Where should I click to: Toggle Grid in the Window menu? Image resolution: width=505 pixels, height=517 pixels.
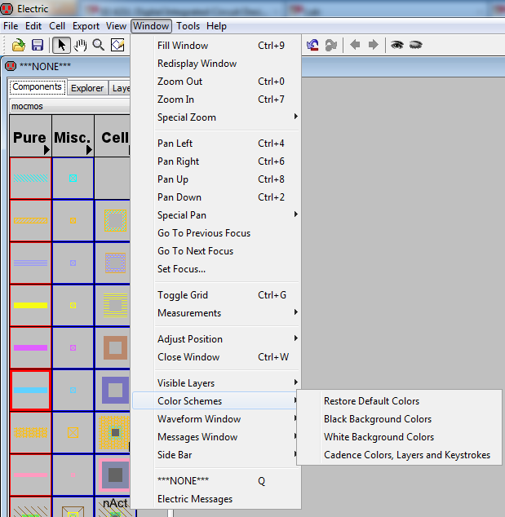[183, 295]
